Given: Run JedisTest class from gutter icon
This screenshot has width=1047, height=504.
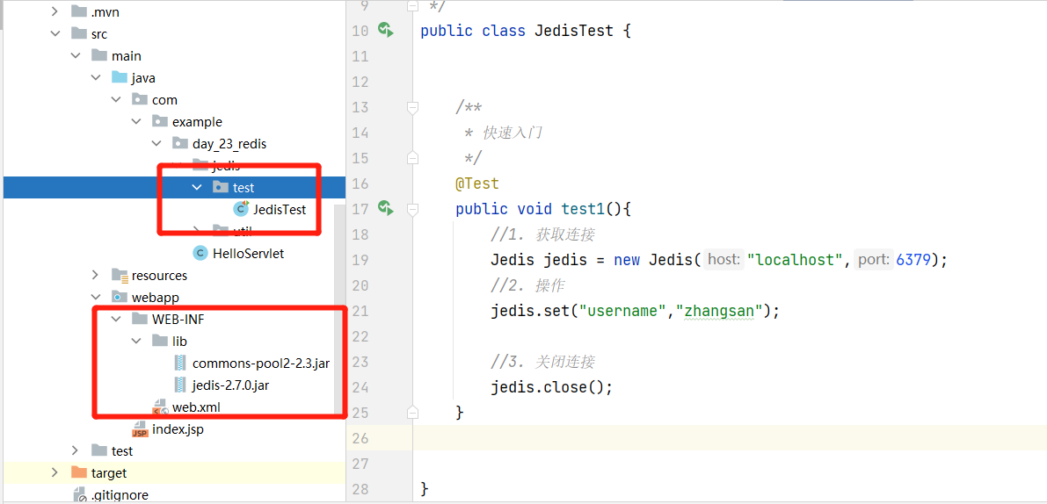Looking at the screenshot, I should point(386,30).
